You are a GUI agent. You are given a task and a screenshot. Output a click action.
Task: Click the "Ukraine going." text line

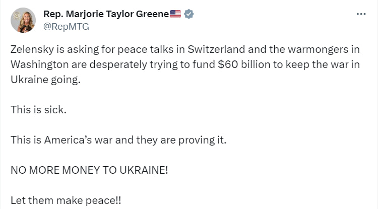pos(45,80)
